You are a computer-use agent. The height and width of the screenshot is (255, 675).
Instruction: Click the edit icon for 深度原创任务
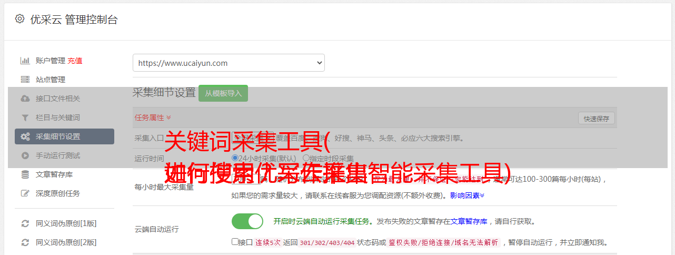(25, 193)
